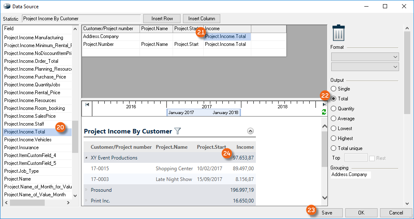Click the filter funnel icon beside report title
The height and width of the screenshot is (219, 414).
click(x=178, y=131)
